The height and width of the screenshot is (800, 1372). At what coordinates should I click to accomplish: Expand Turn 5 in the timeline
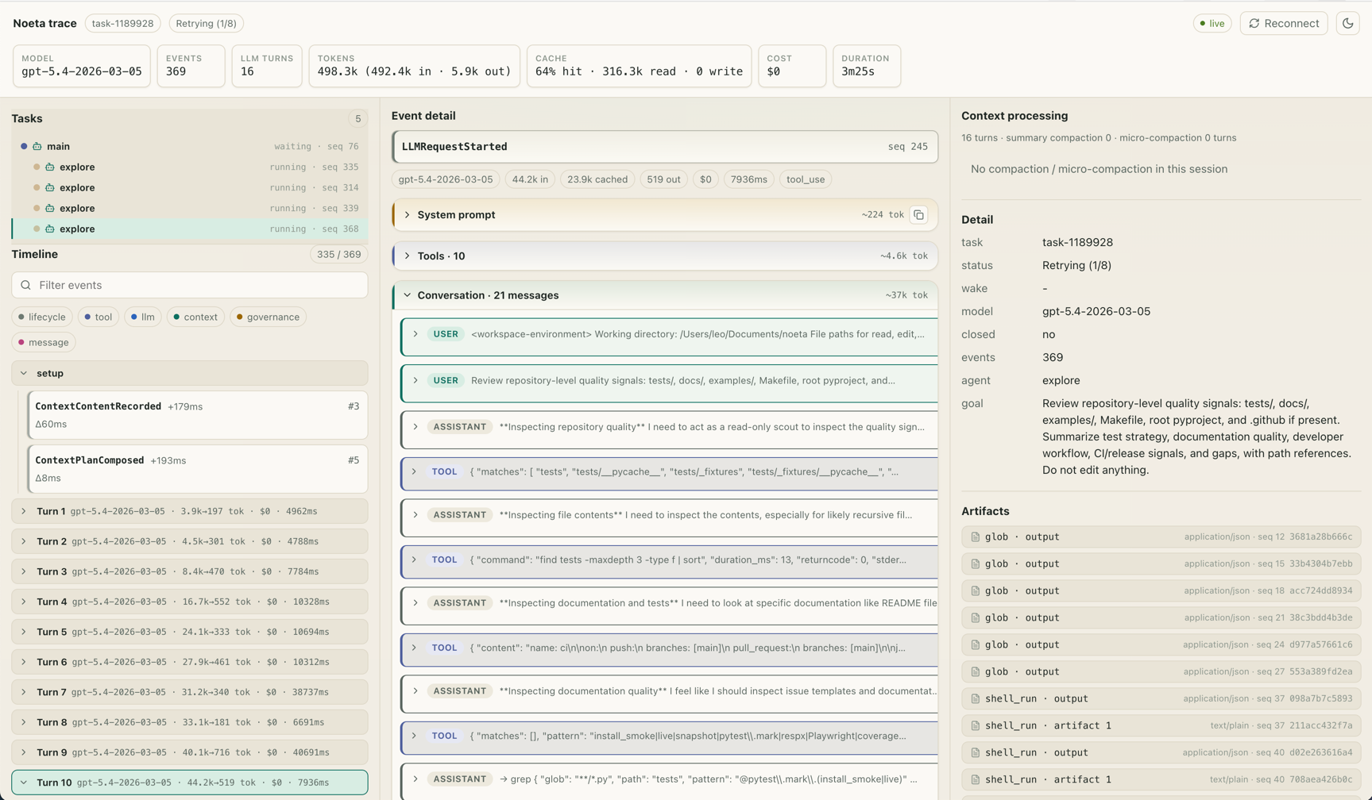[190, 632]
